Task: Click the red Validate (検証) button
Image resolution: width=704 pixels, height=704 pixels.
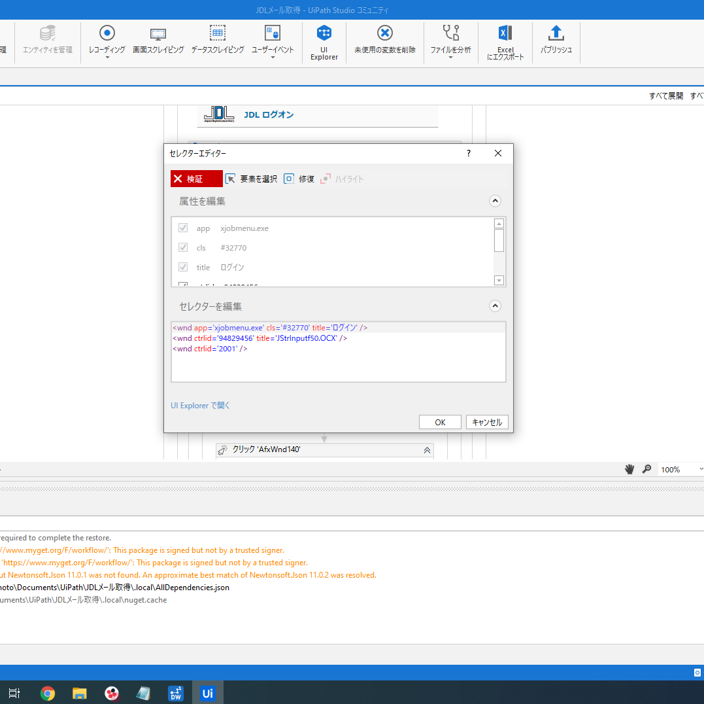Action: [196, 179]
